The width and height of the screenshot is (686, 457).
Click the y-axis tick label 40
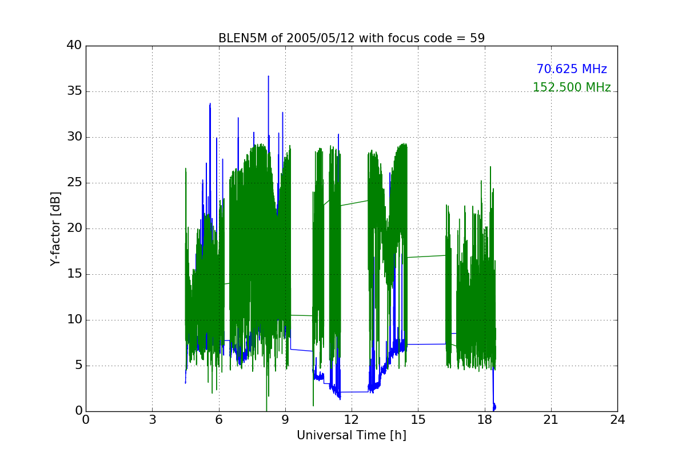point(74,46)
